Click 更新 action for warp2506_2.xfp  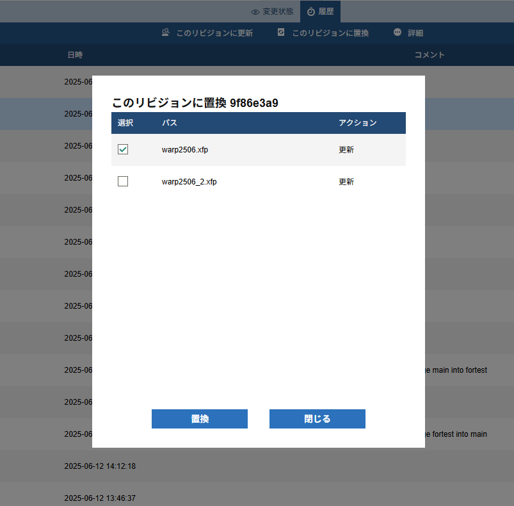pyautogui.click(x=346, y=182)
